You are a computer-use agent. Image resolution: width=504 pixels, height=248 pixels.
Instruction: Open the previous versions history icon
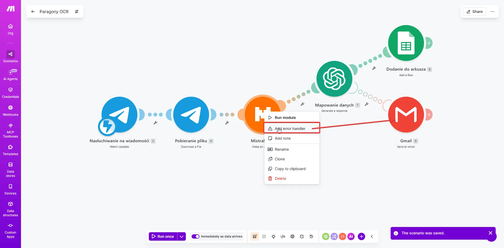tap(311, 236)
